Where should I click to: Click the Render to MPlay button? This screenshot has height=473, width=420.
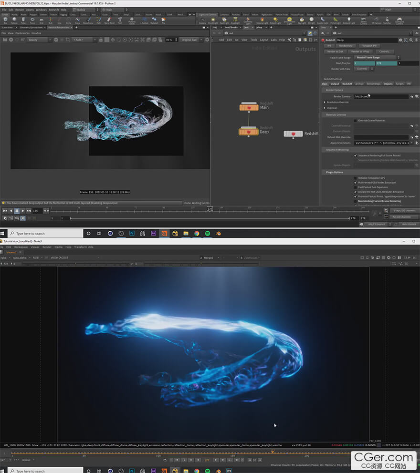click(x=360, y=51)
